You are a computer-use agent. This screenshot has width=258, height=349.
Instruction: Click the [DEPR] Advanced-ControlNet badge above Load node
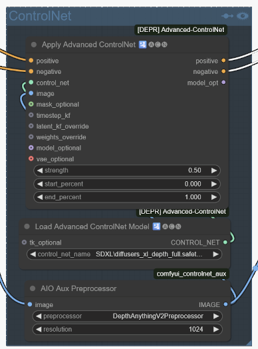point(182,212)
